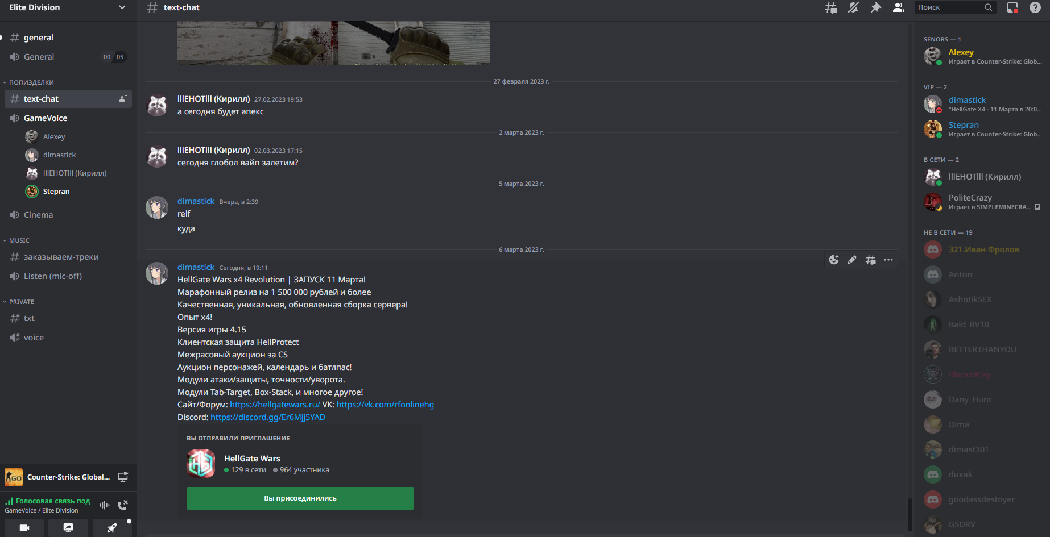Open the general text channel
This screenshot has height=537, width=1050.
(68, 38)
